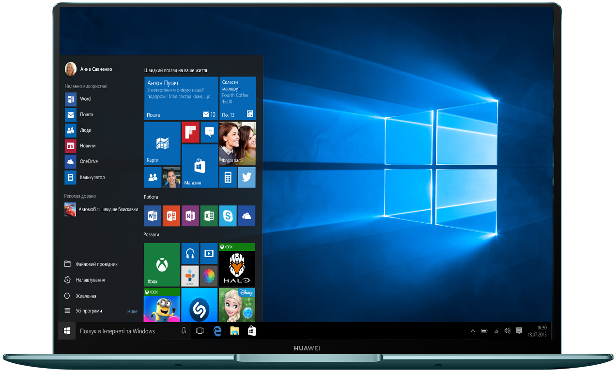Click Анна Савченко user account

pyautogui.click(x=89, y=69)
